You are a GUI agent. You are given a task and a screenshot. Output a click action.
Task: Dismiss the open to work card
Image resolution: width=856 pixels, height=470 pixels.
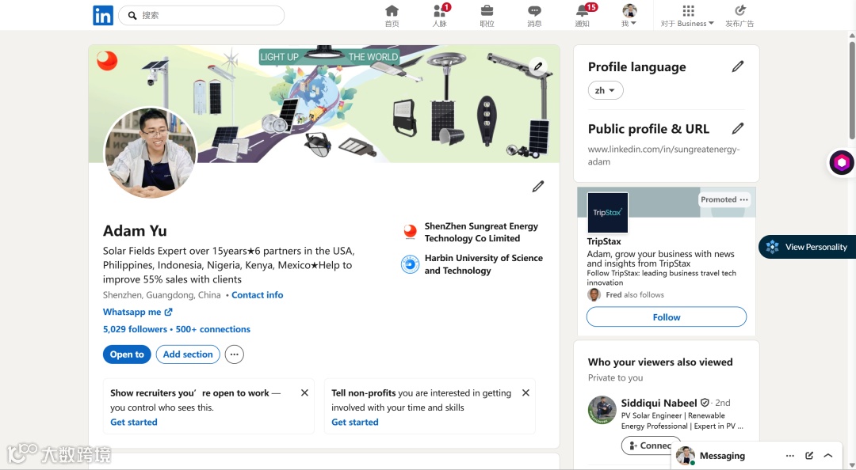304,392
